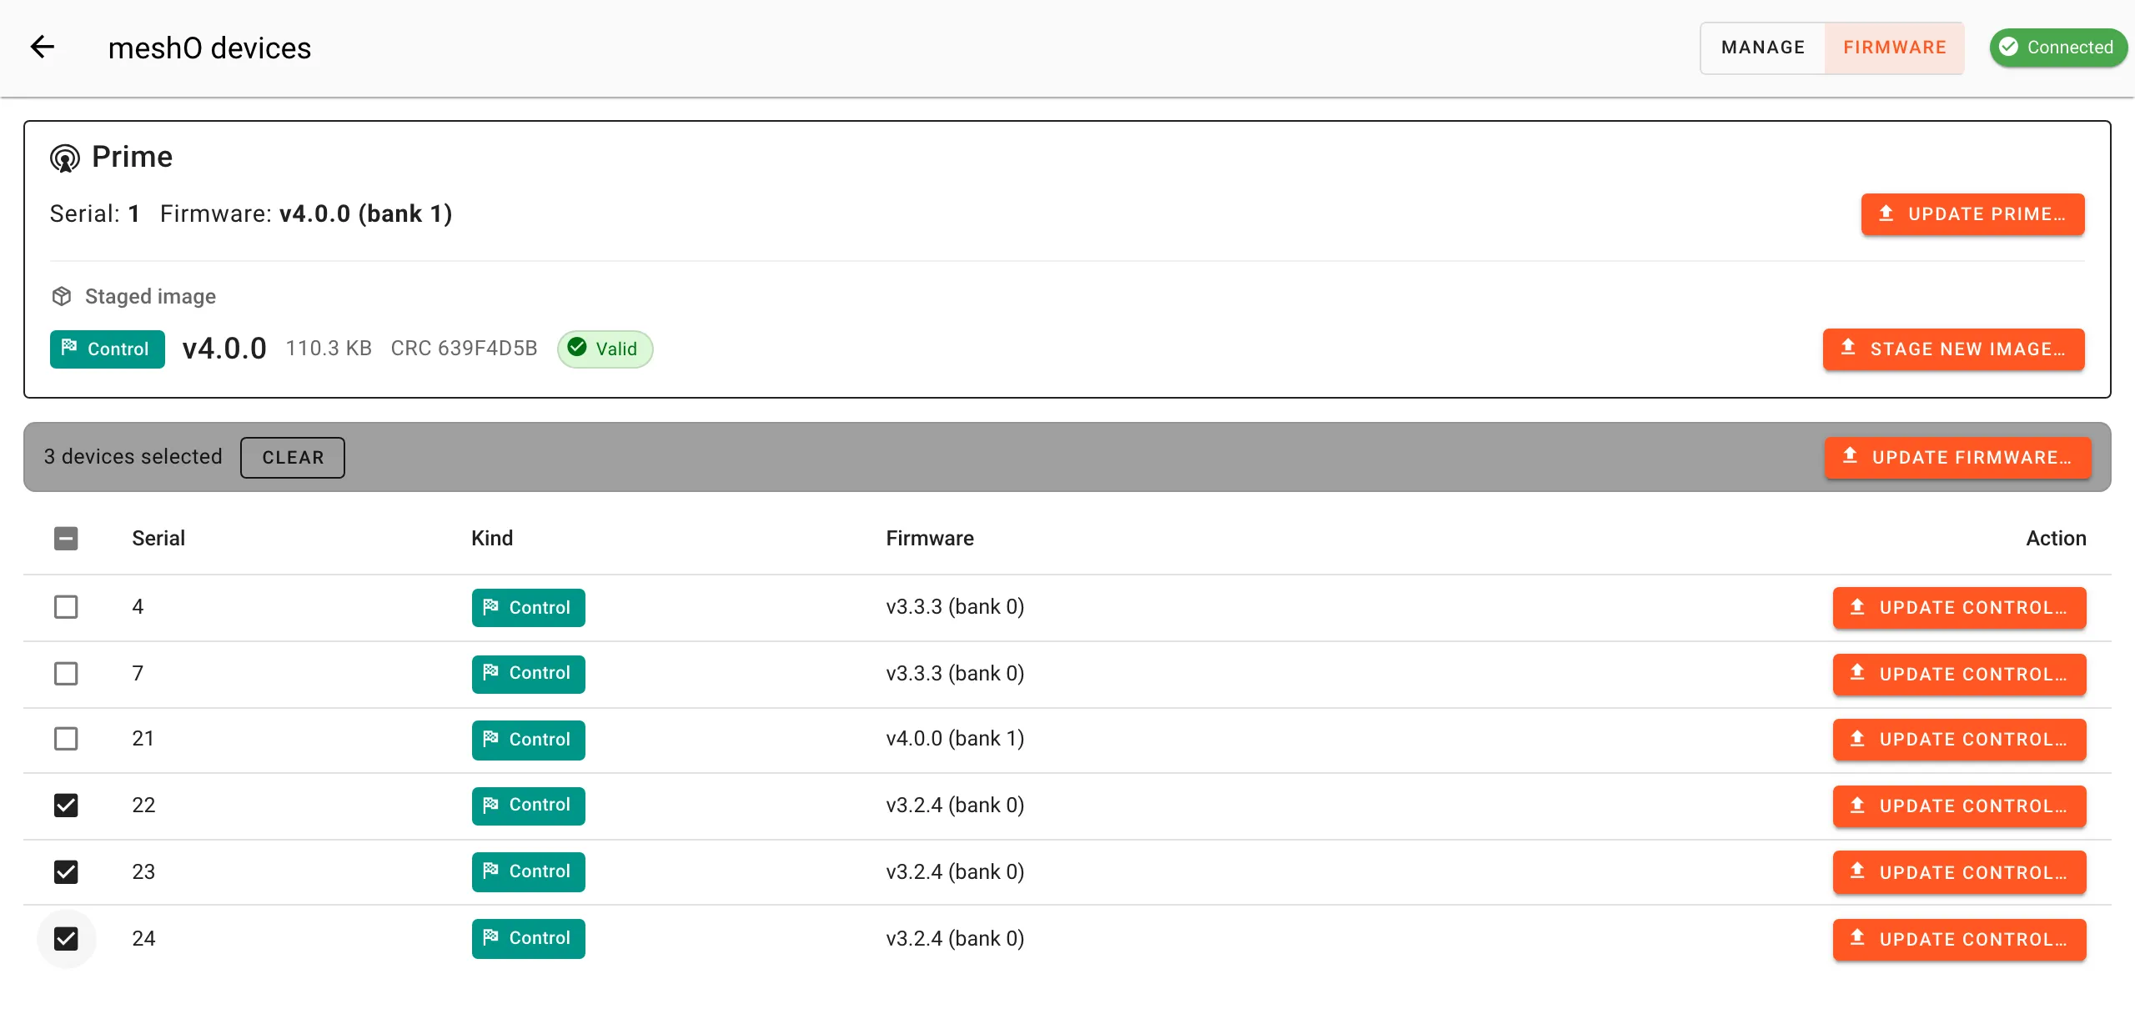
Task: Click the Control kind chip for serial 21
Action: tap(529, 740)
